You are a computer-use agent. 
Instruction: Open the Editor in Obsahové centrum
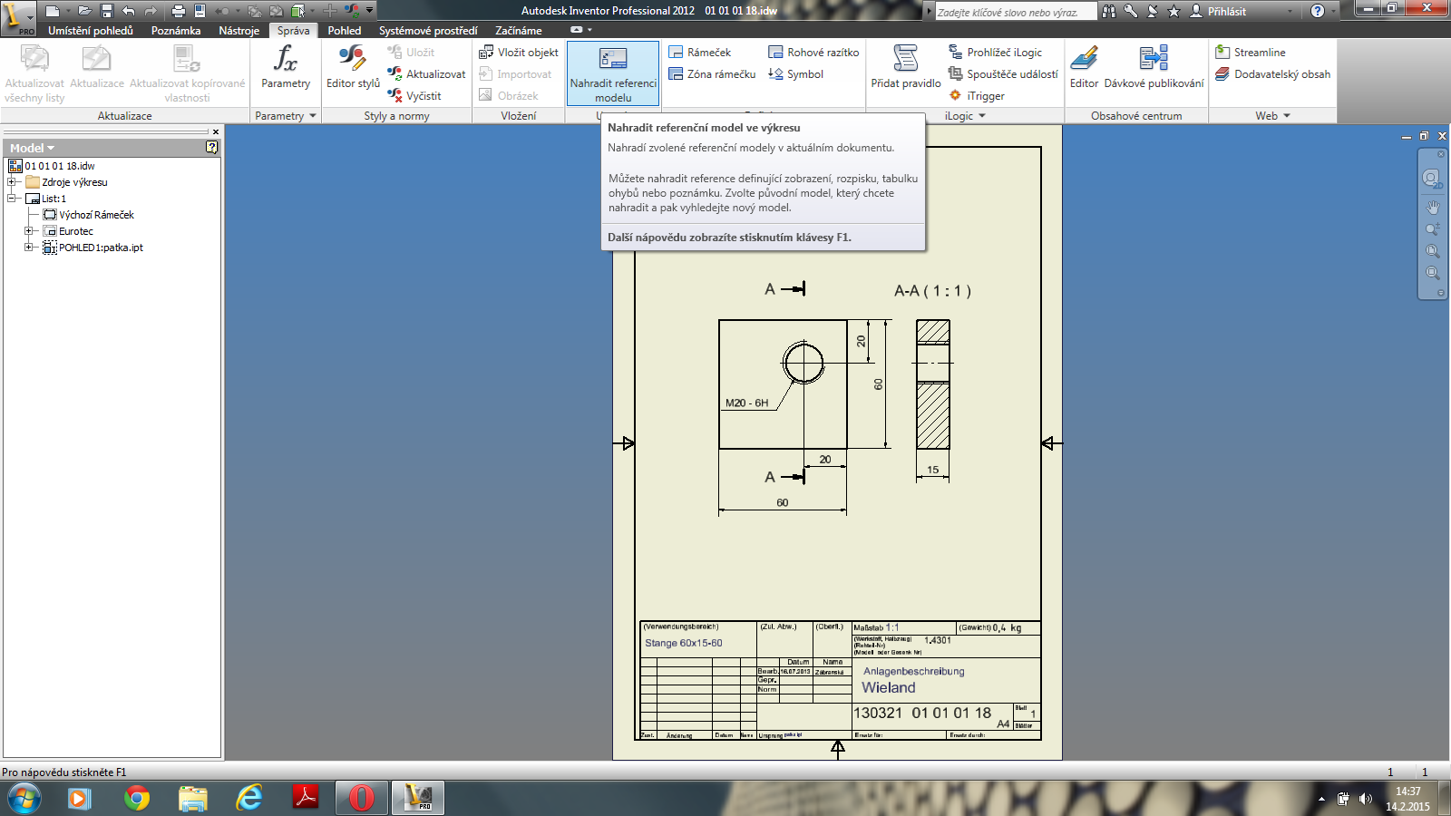[x=1084, y=68]
